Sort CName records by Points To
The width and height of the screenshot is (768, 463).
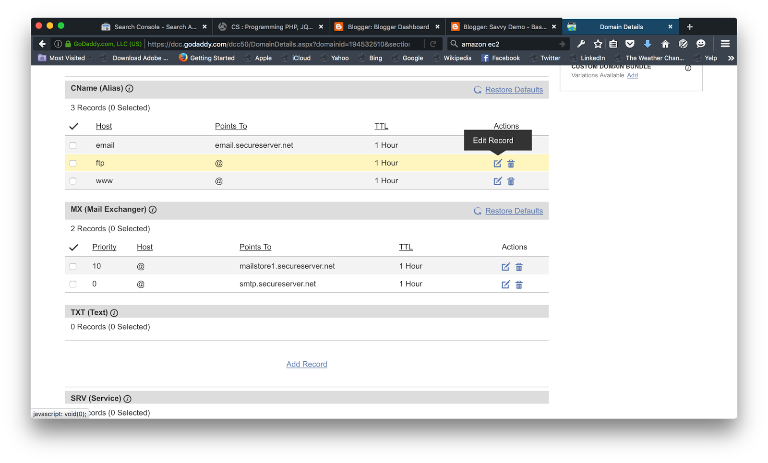pyautogui.click(x=231, y=126)
